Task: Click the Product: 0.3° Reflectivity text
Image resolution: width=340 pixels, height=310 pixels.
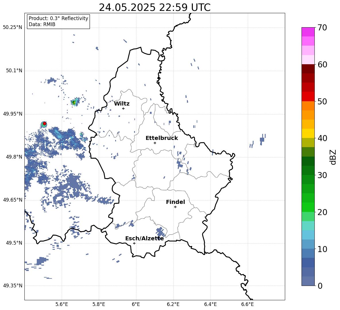Action: click(x=58, y=18)
